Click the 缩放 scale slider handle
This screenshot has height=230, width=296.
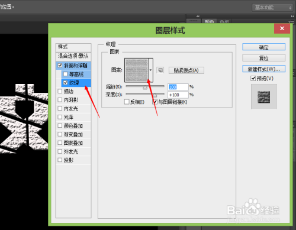tap(145, 88)
